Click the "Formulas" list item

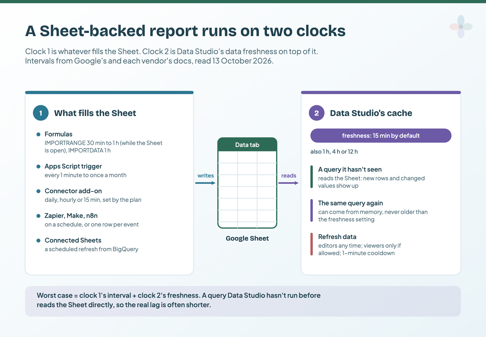[58, 134]
